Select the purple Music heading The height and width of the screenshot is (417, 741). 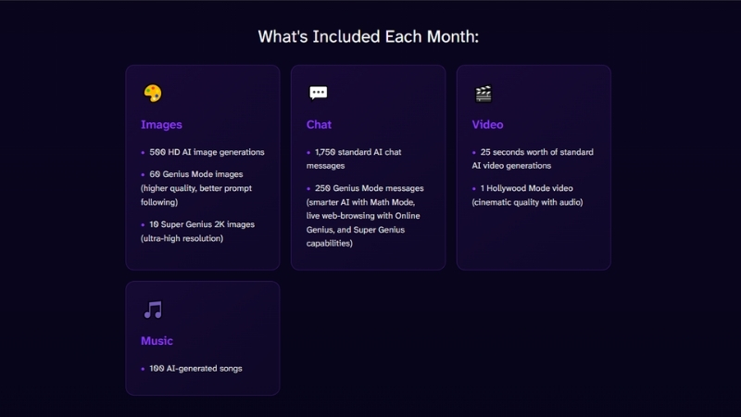(157, 341)
